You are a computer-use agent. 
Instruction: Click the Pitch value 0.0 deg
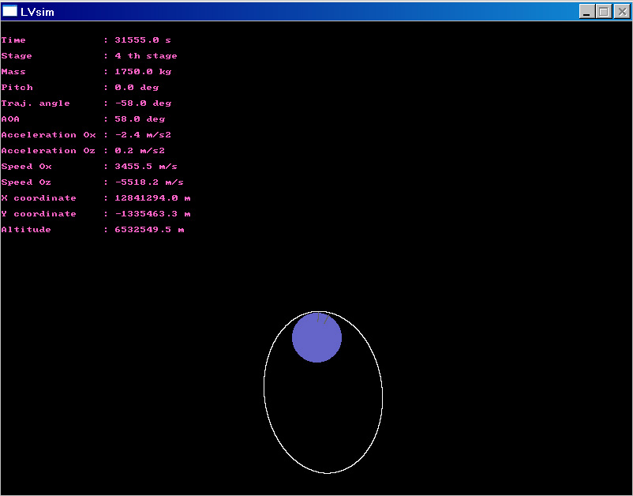point(137,87)
